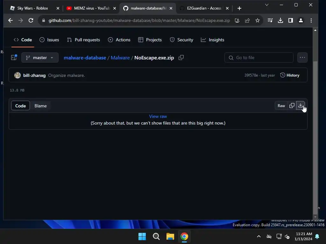Screen dimensions: 326x244
Task: Share this page via address bar icon
Action: (247, 20)
